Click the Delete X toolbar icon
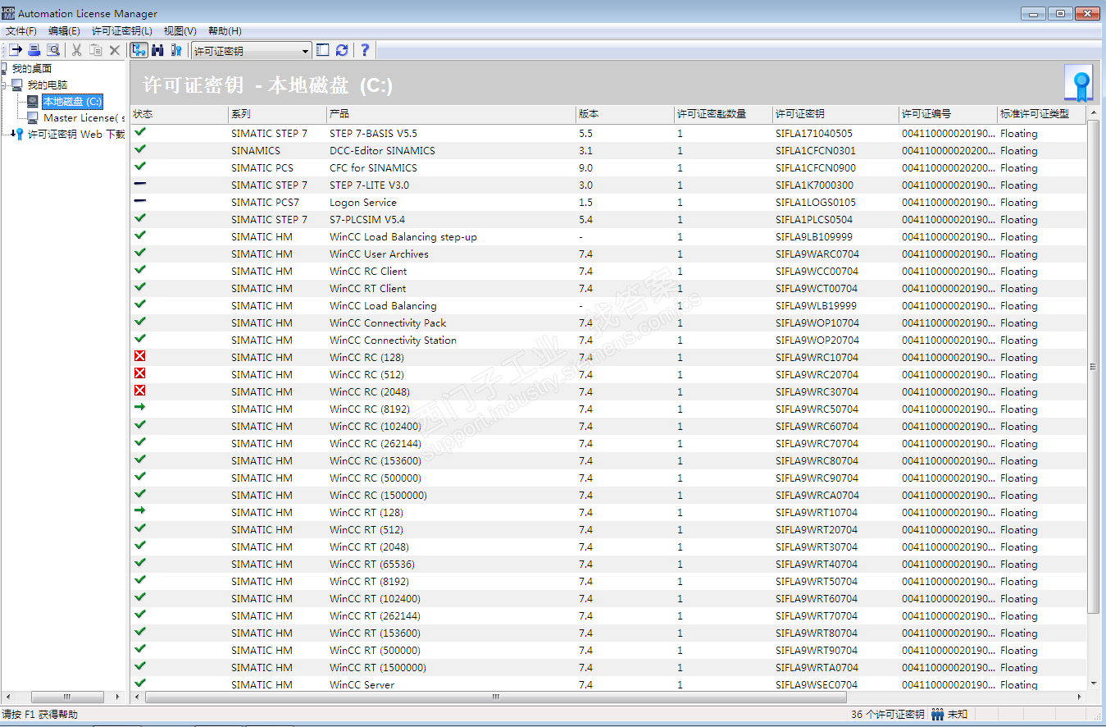This screenshot has width=1106, height=727. click(x=115, y=50)
